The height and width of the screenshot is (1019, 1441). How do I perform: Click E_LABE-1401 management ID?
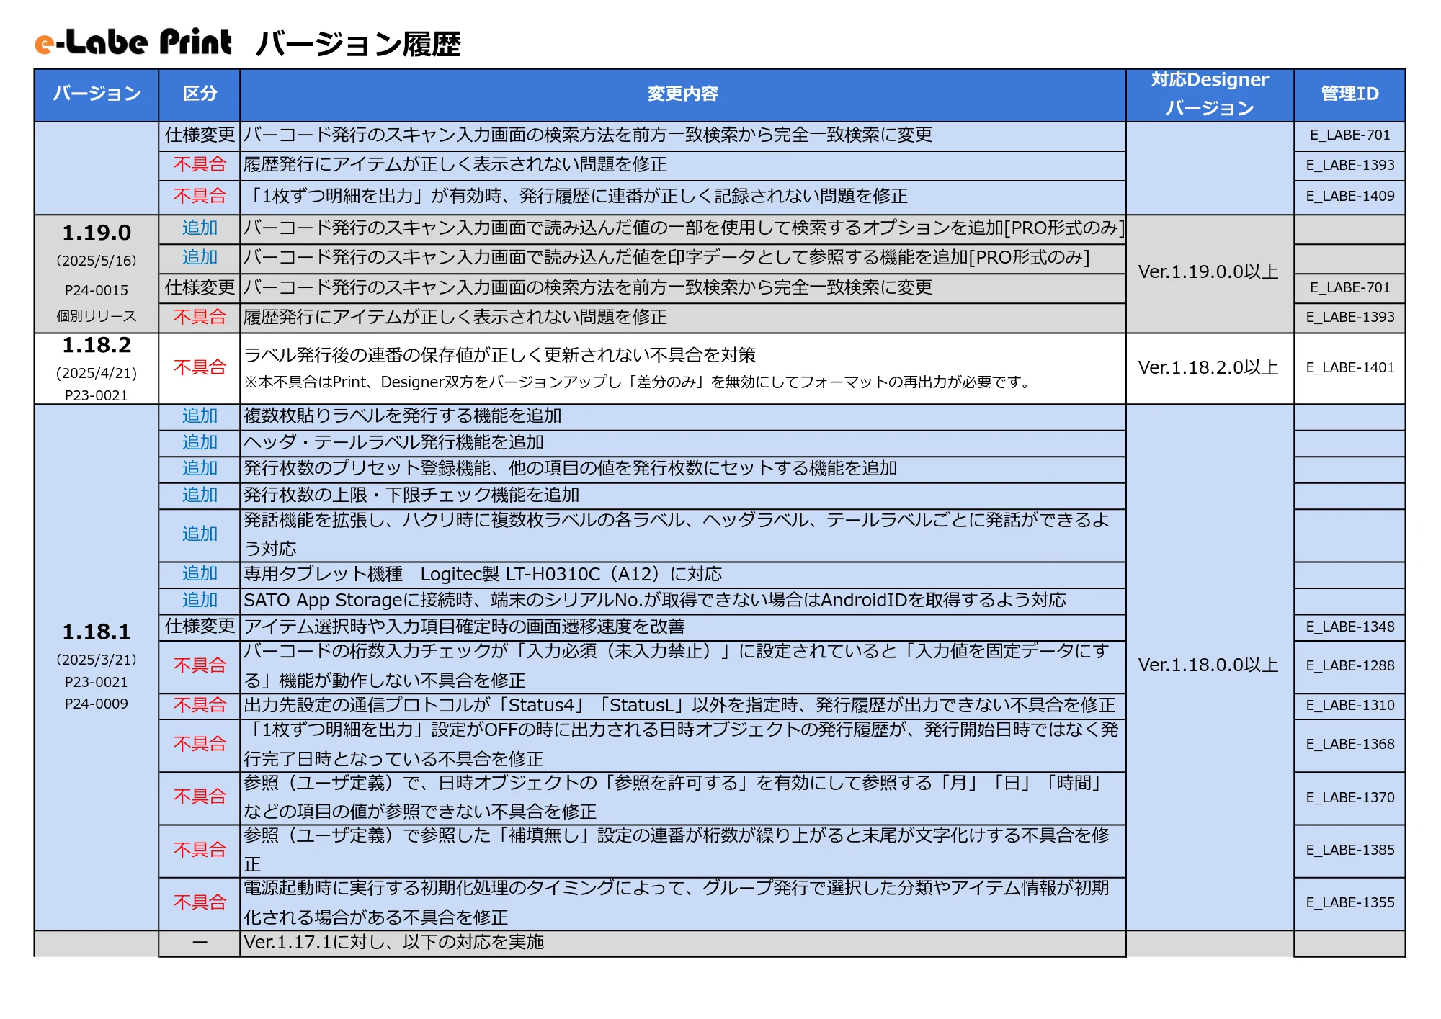pos(1349,368)
